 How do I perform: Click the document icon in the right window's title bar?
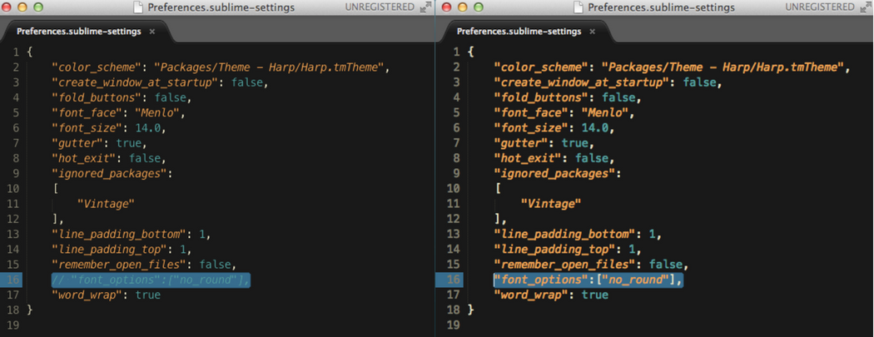click(577, 7)
